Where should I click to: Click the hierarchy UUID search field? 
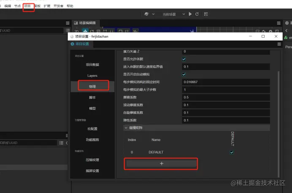[31, 30]
